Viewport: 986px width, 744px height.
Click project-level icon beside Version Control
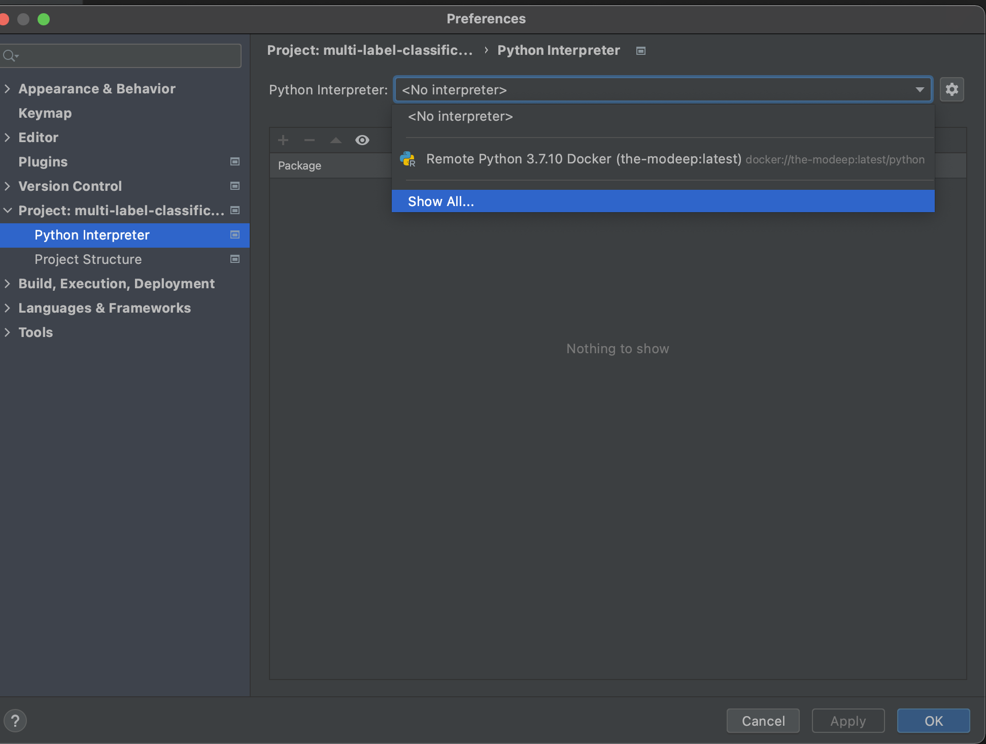(235, 186)
